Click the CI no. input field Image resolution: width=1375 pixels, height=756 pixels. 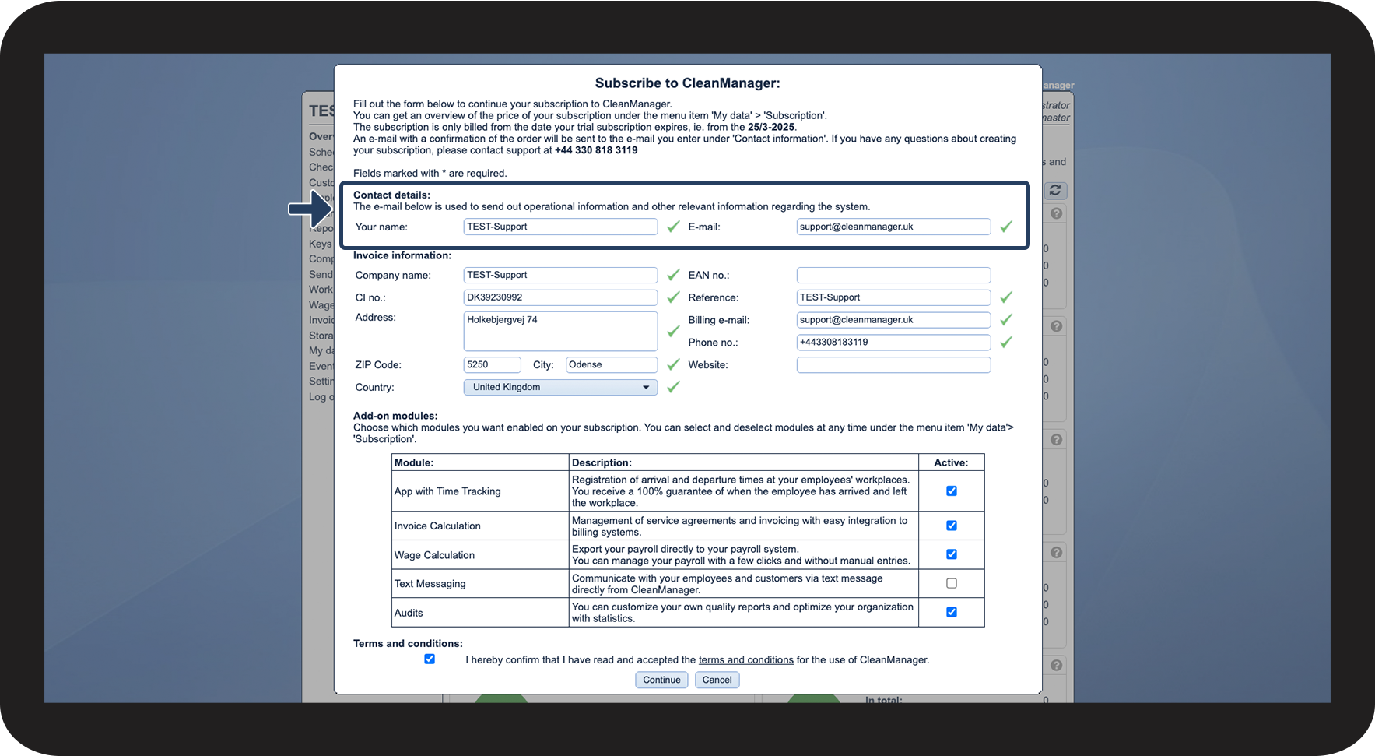click(x=560, y=297)
